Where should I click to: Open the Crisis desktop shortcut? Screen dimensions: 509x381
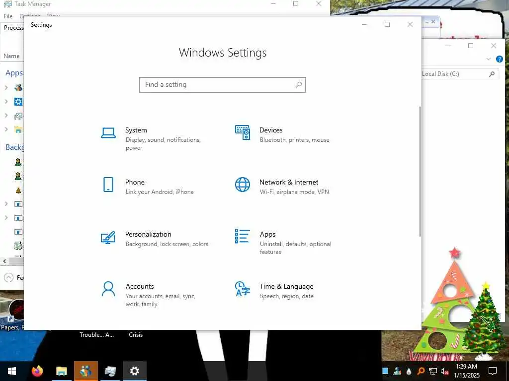[x=136, y=335]
